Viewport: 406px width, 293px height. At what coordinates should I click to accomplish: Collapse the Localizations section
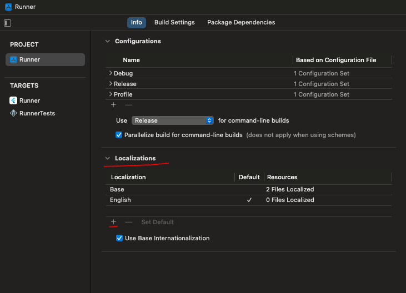108,158
